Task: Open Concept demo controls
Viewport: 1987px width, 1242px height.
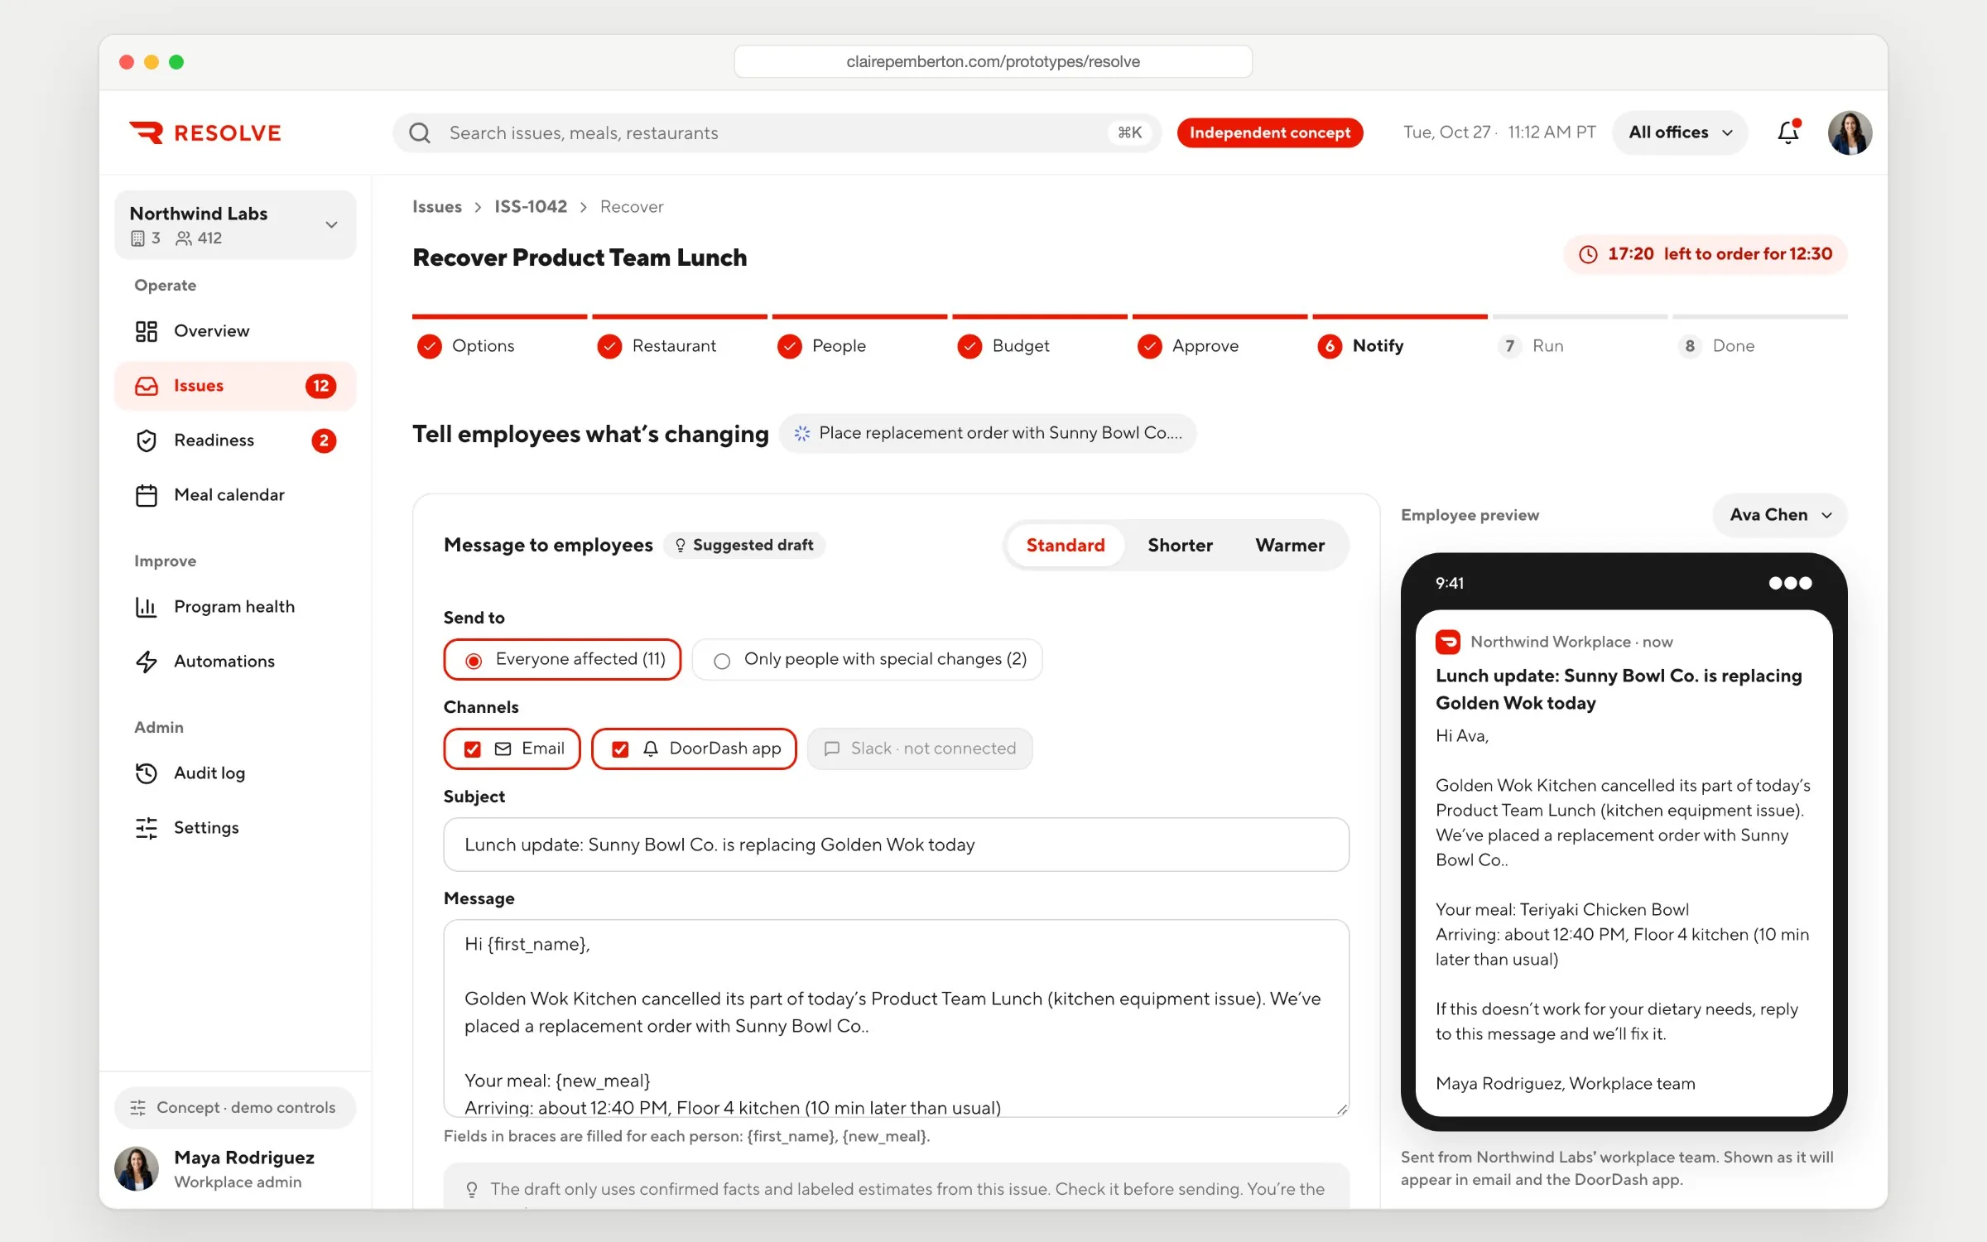Action: (x=235, y=1108)
